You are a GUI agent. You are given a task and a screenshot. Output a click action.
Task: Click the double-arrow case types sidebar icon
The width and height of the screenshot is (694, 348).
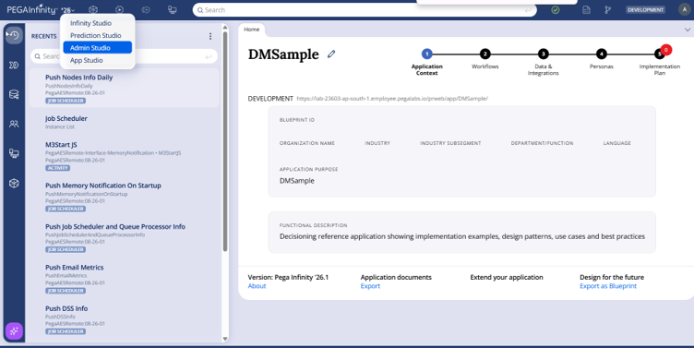[14, 66]
